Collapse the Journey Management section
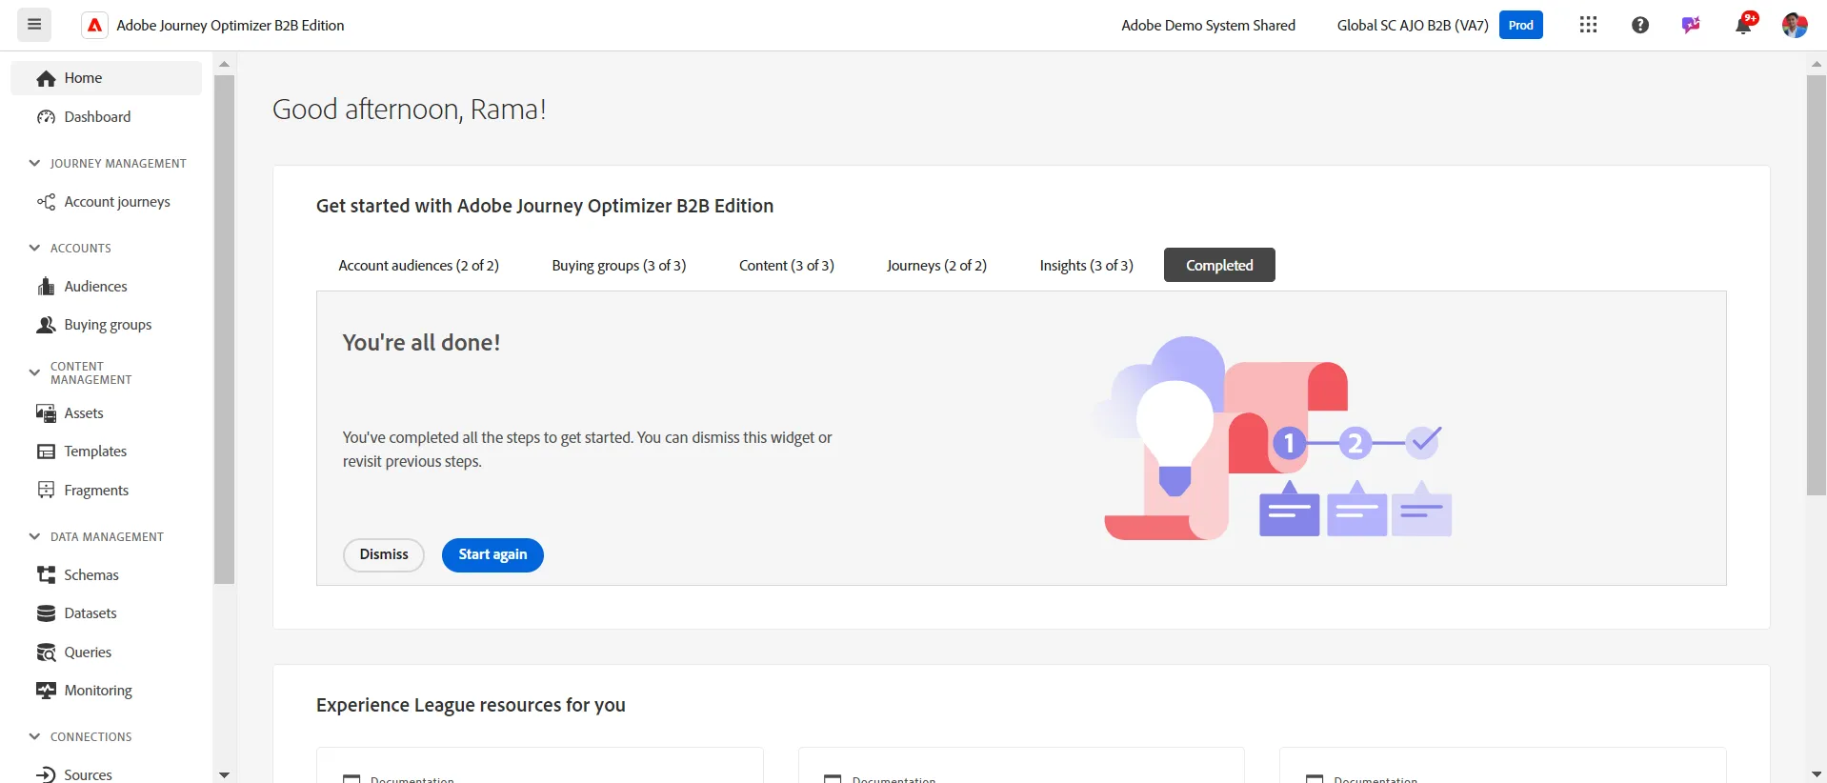Screen dimensions: 1827x783 coord(34,163)
